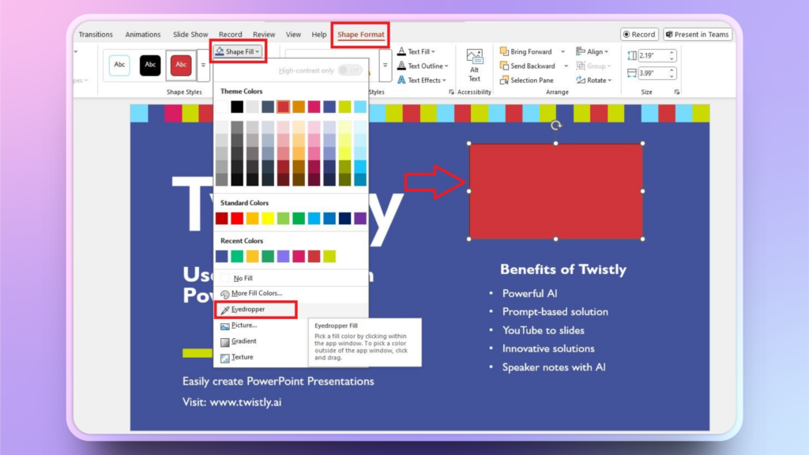
Task: Choose Picture fill option
Action: (x=244, y=325)
